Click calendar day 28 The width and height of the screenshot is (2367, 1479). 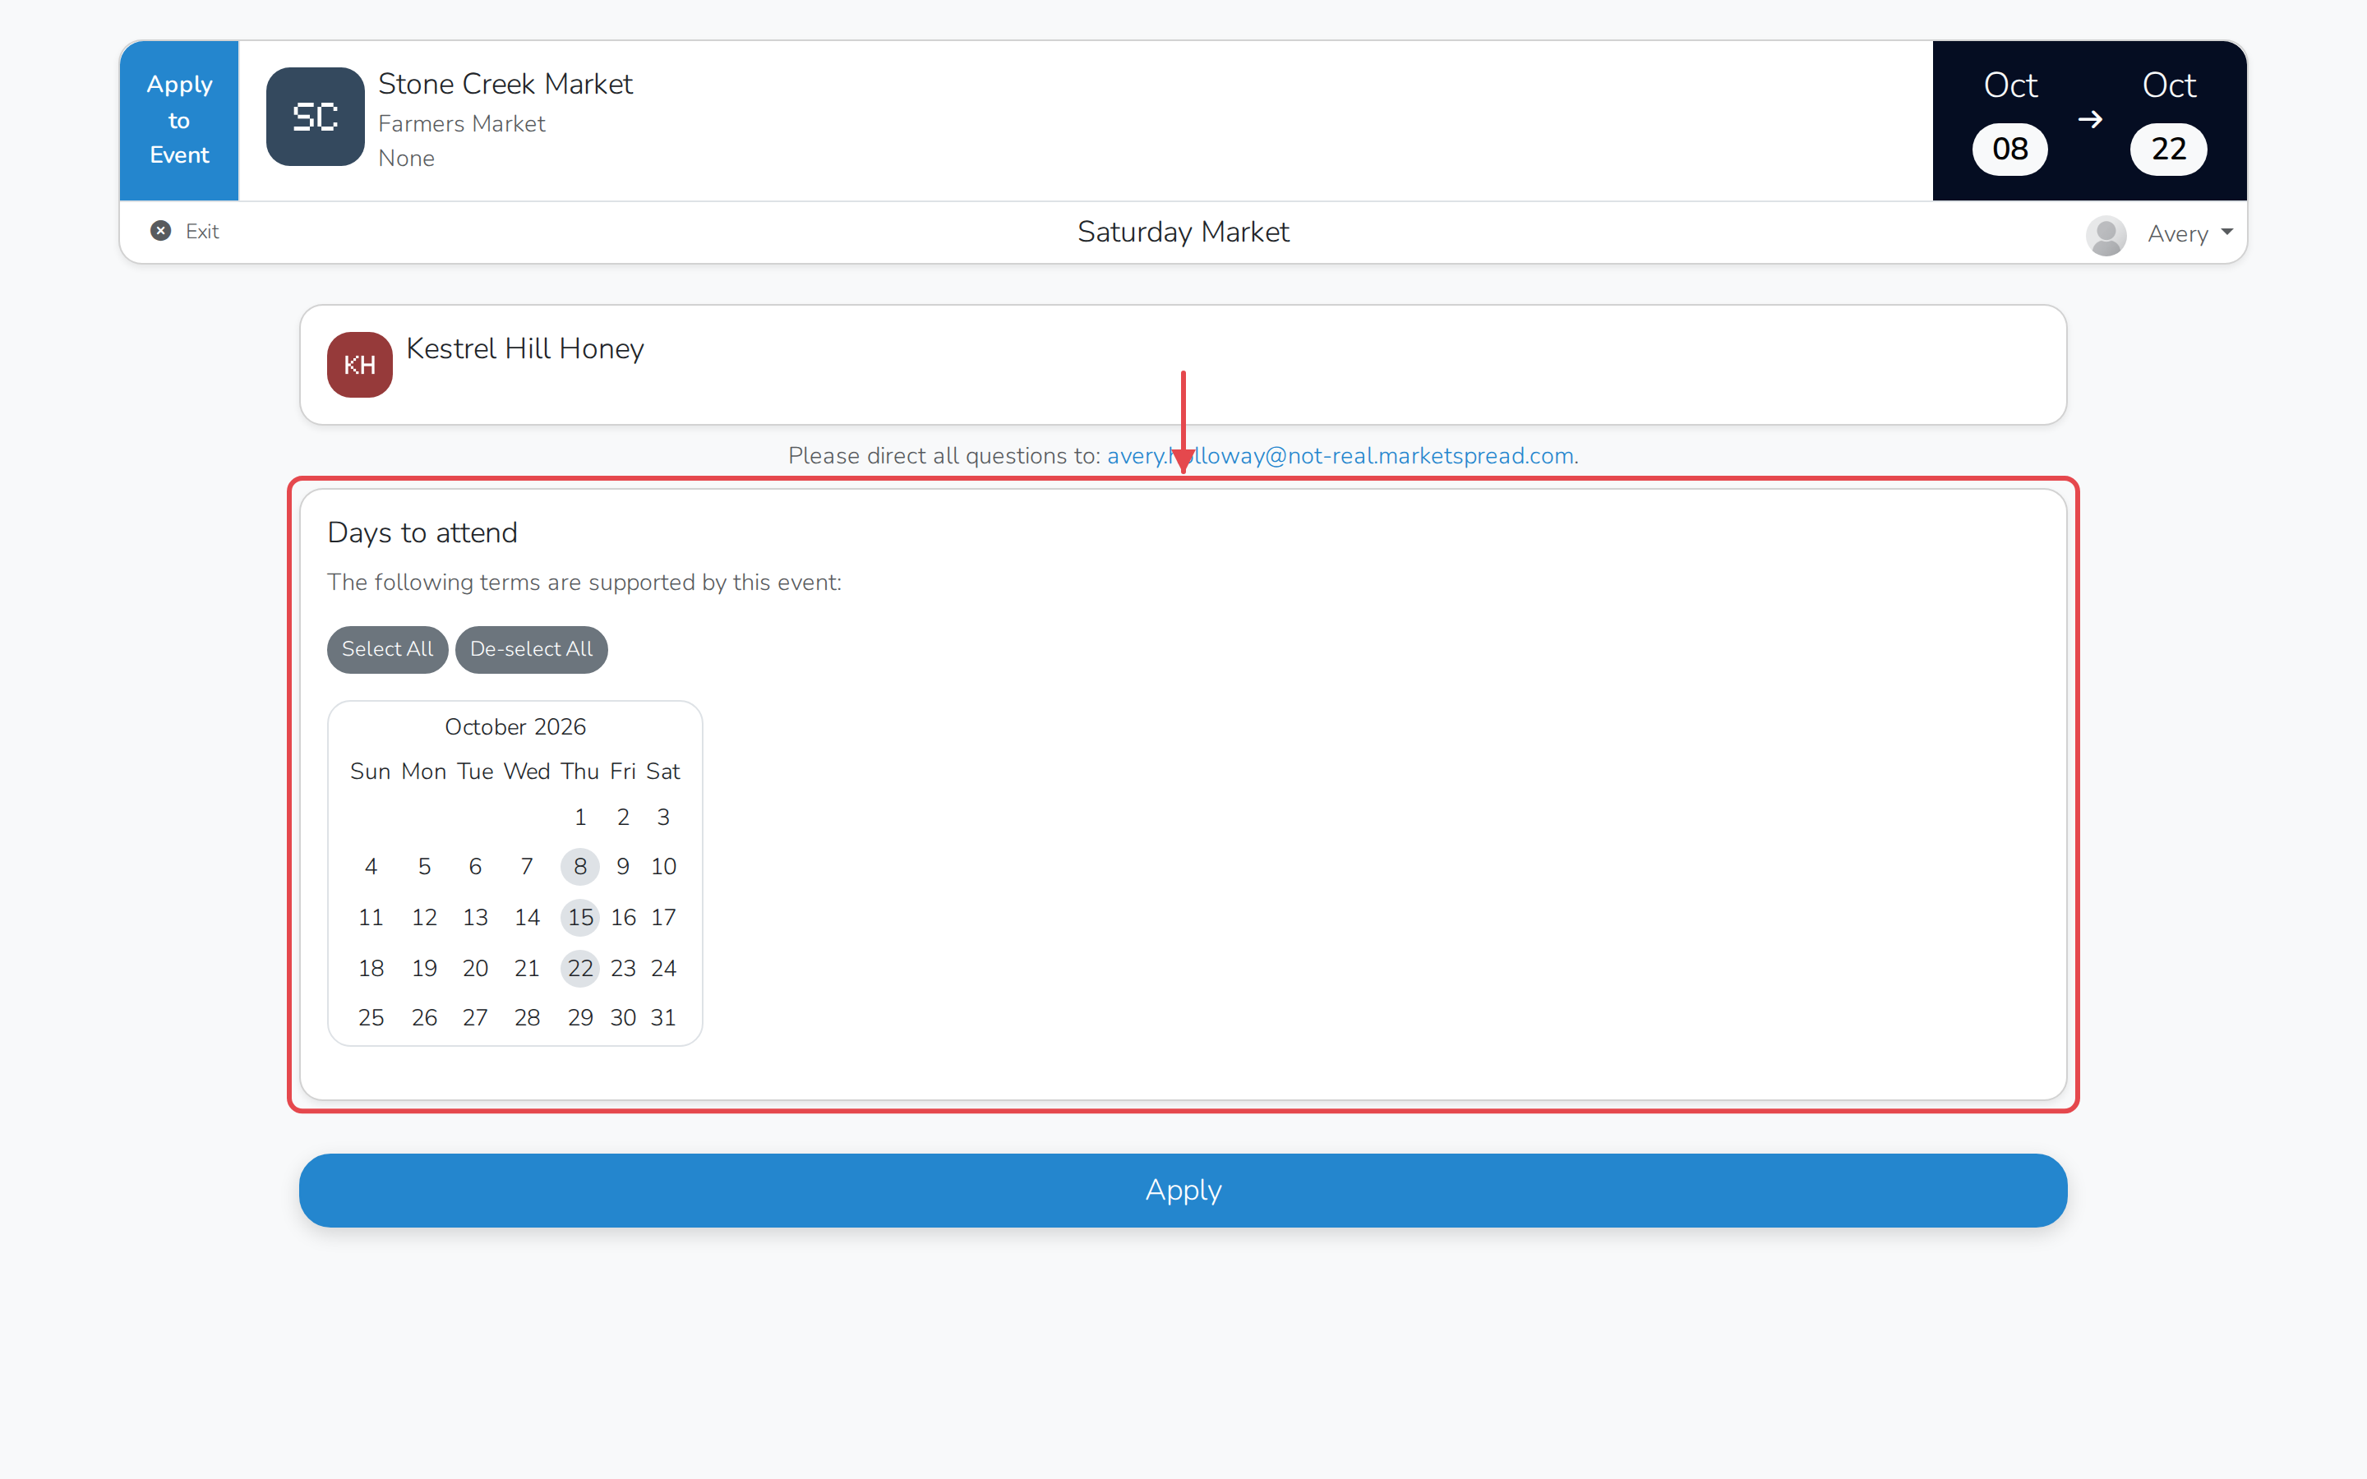click(527, 1017)
